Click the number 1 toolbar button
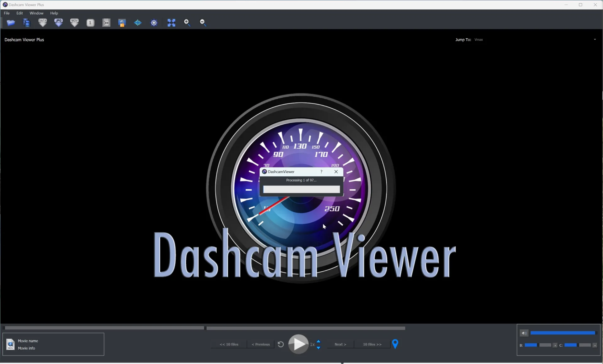 click(x=90, y=23)
